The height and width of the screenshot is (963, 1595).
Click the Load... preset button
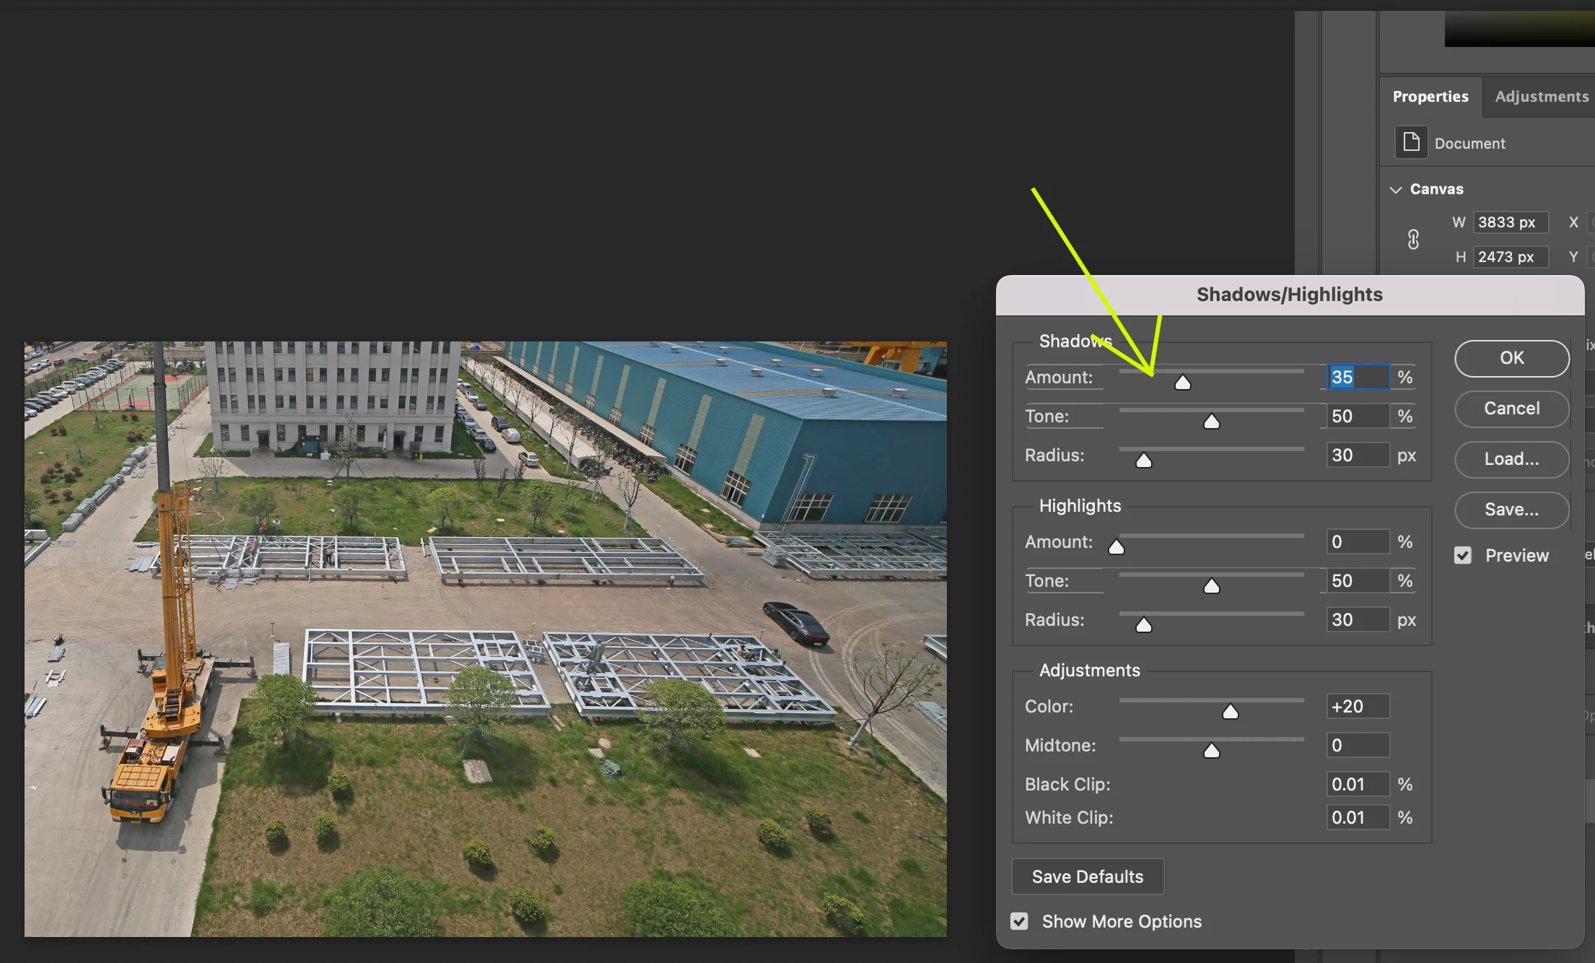tap(1511, 459)
